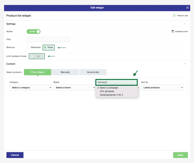Image resolution: width=194 pixels, height=163 pixels.
Task: Enable the Limit number of rows toggle
Action: [36, 56]
